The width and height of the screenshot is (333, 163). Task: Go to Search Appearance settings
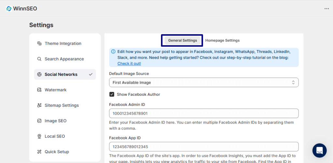click(65, 59)
